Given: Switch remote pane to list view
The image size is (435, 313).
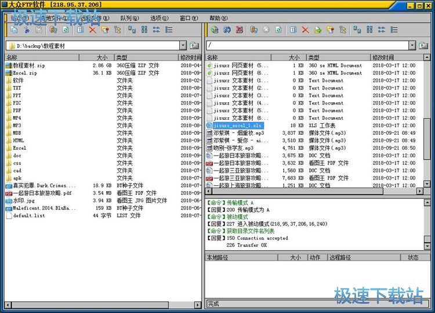Looking at the screenshot, I should tap(382, 30).
